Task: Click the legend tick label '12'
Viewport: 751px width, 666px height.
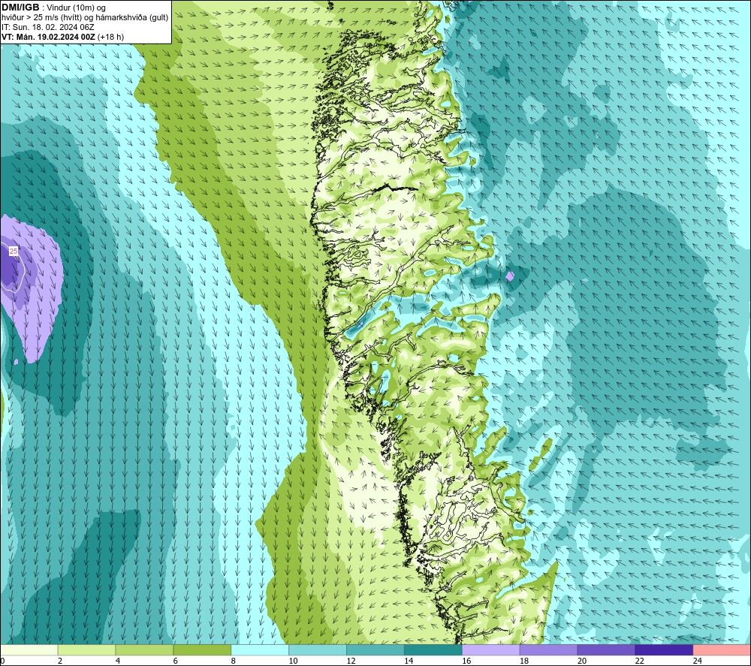Action: click(351, 661)
